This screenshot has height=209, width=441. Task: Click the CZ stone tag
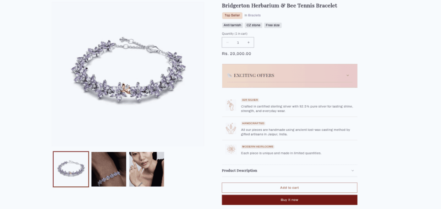(x=254, y=26)
